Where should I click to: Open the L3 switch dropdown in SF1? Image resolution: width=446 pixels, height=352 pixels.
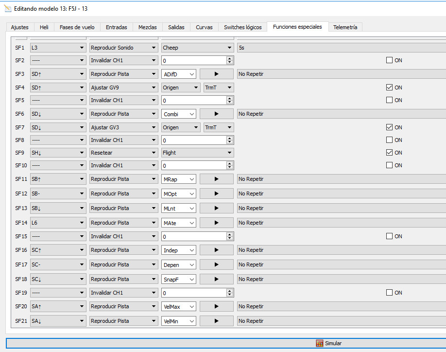pos(57,48)
